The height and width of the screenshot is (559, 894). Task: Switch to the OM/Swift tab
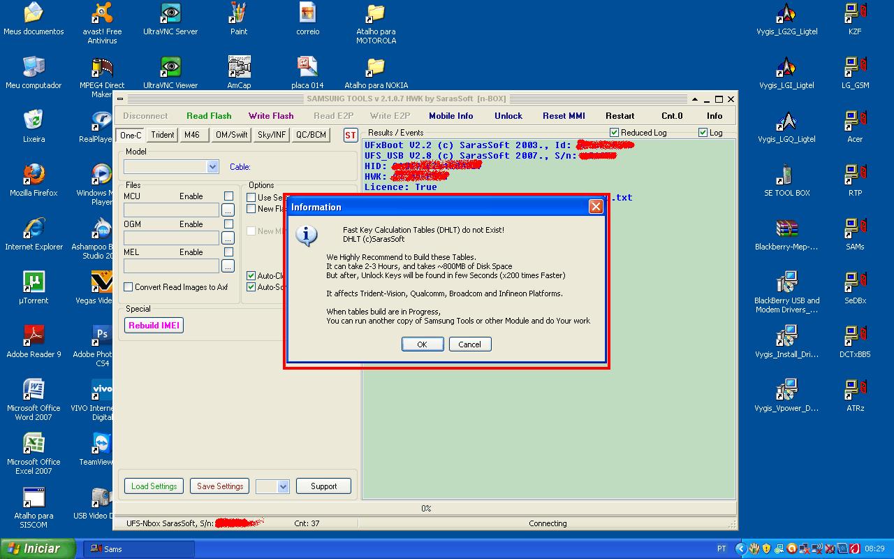point(232,135)
